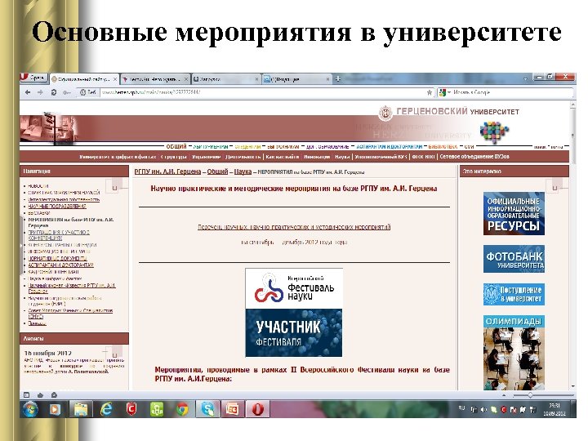Switch to the second browser tab
Viewport: 588px width, 441px height.
[155, 79]
